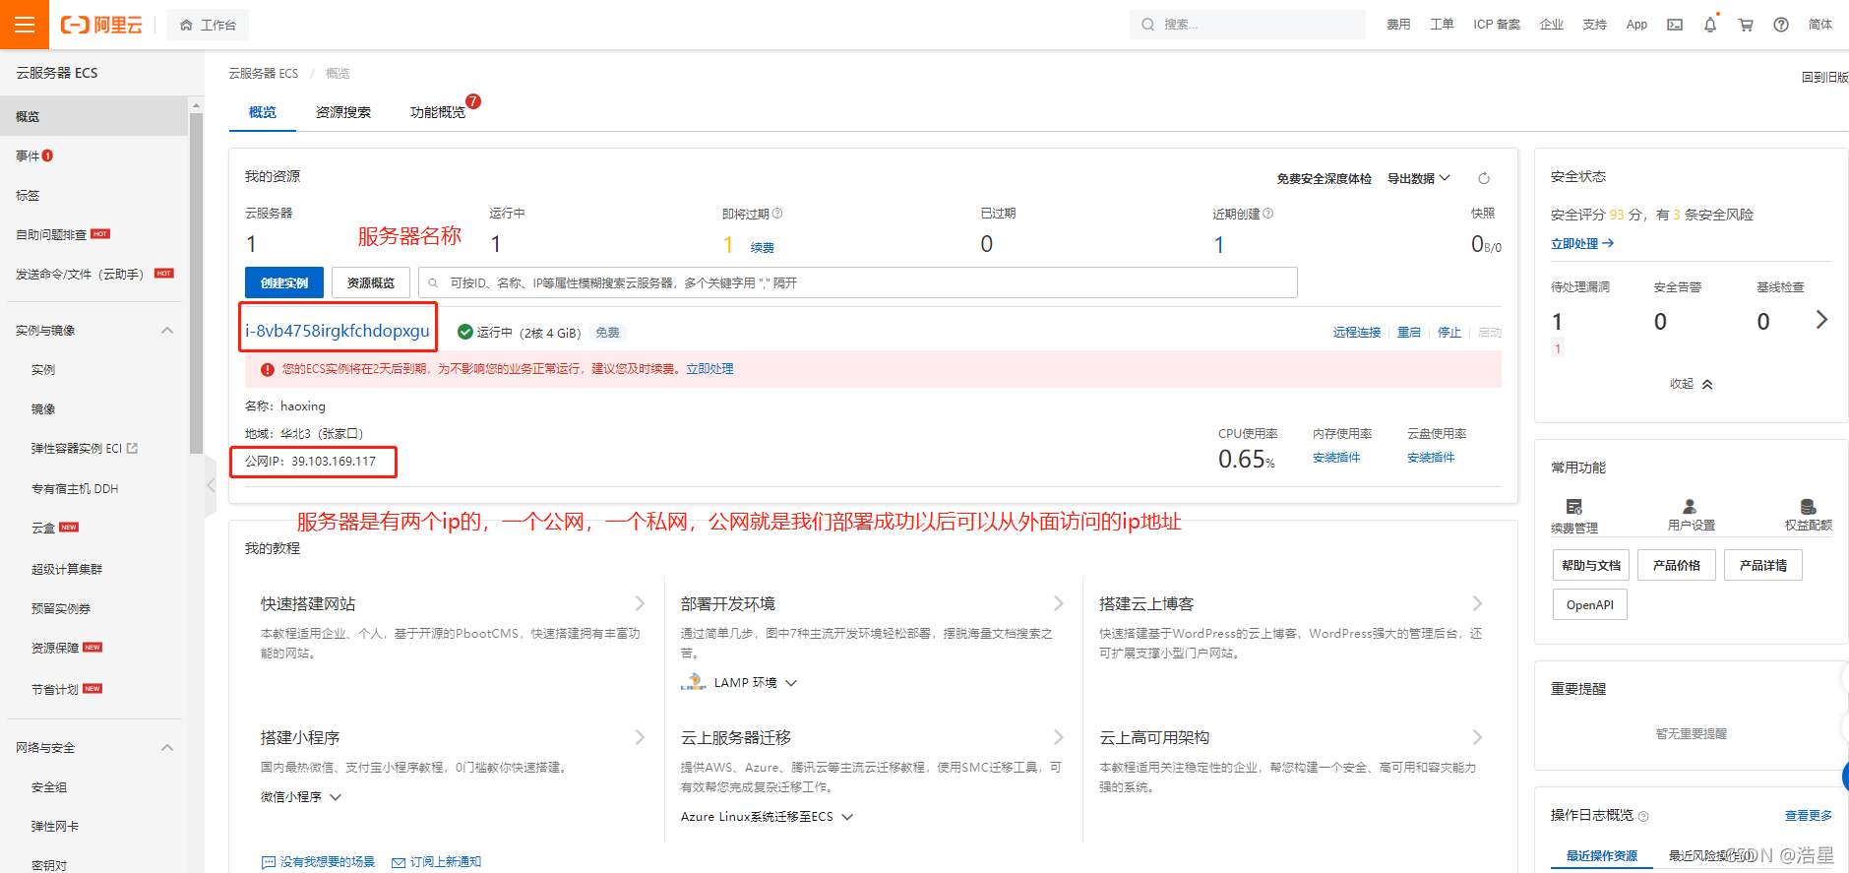Open 超级计算集群 in the sidebar
This screenshot has height=873, width=1849.
tap(67, 569)
